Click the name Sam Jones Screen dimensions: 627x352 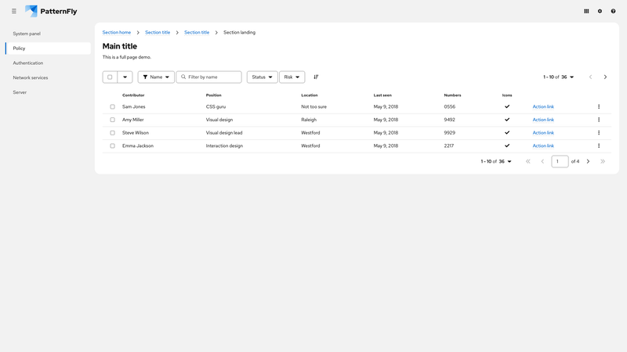click(134, 106)
